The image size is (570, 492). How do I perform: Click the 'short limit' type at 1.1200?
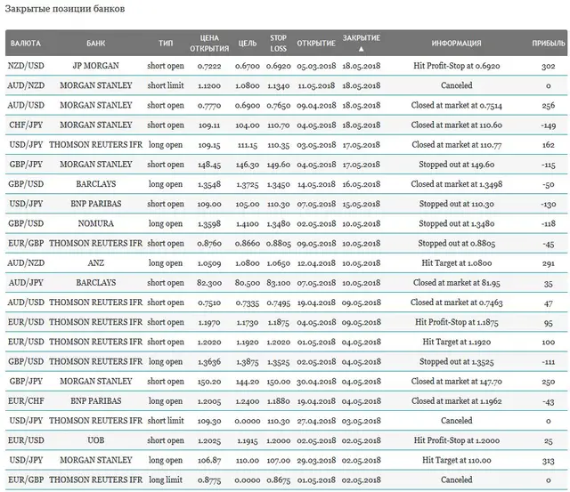point(166,85)
